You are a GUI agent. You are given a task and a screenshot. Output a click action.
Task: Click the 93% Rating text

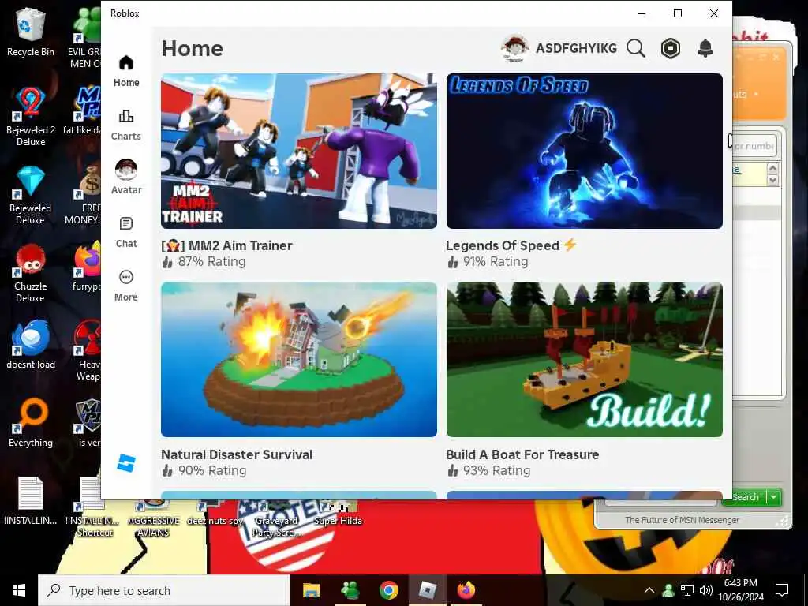(497, 470)
